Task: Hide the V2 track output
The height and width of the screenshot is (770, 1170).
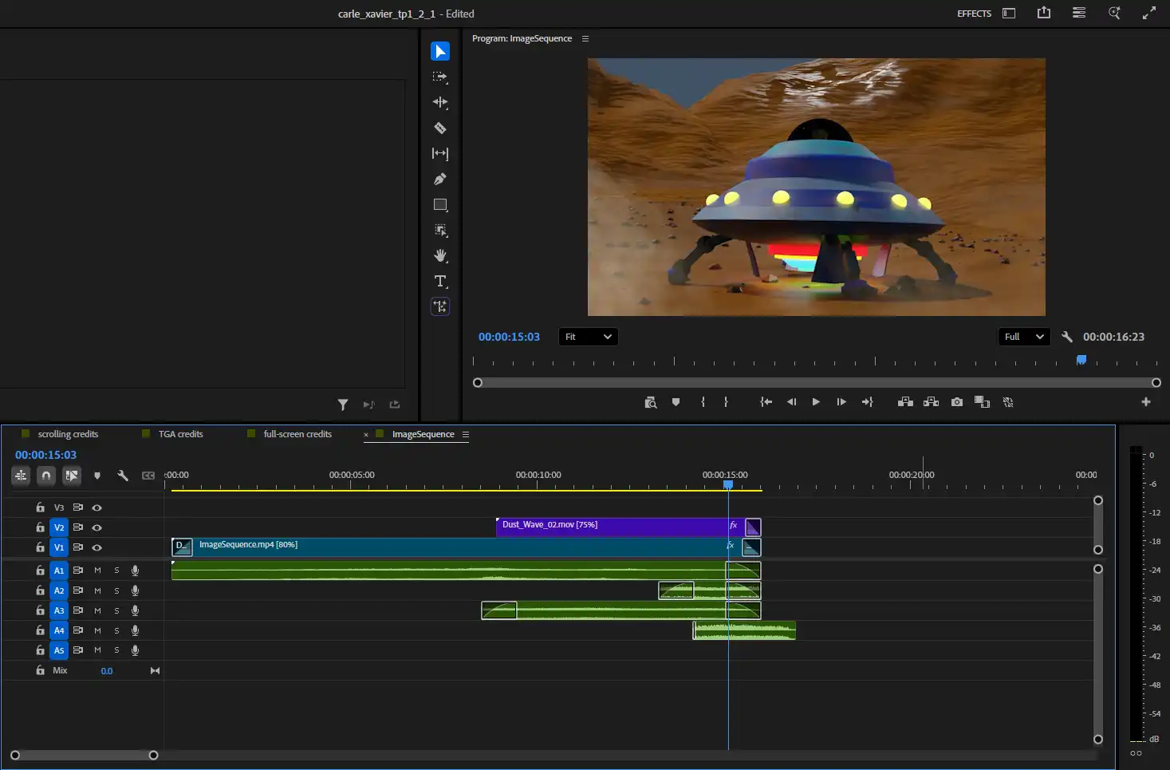Action: 97,527
